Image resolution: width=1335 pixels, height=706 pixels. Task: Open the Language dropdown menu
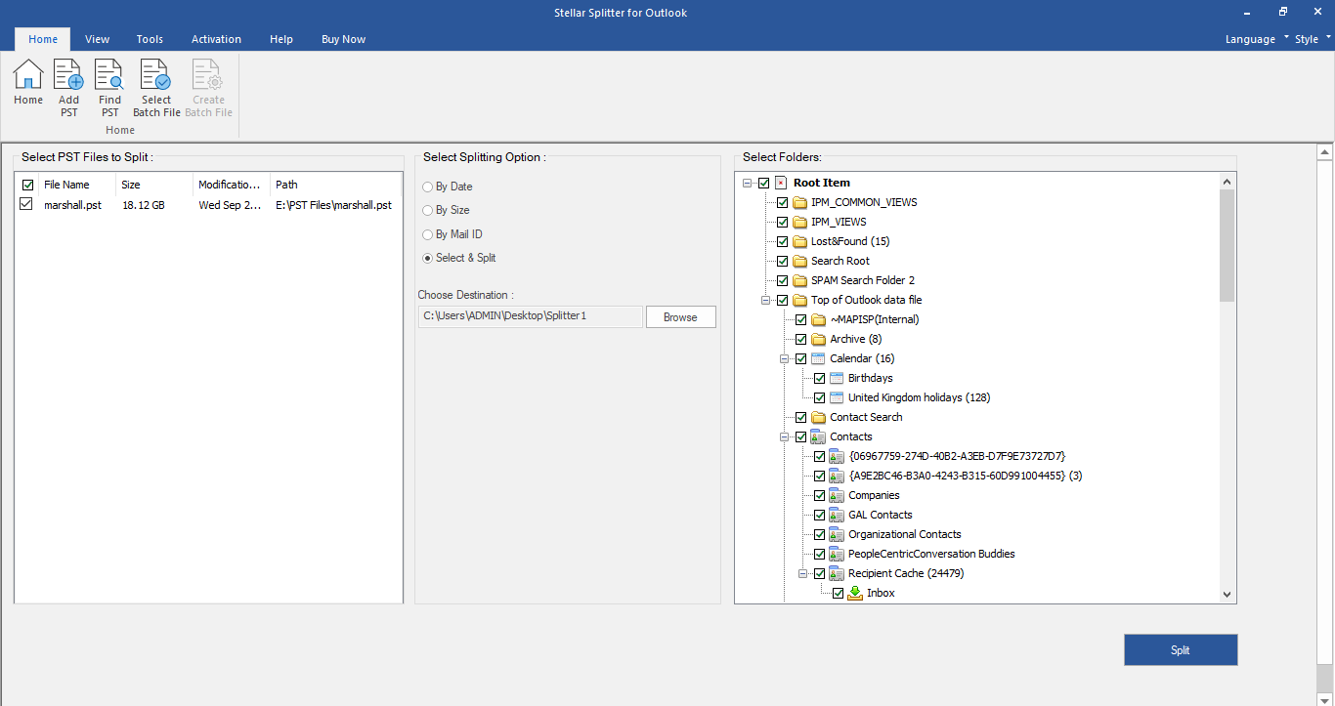[x=1256, y=39]
